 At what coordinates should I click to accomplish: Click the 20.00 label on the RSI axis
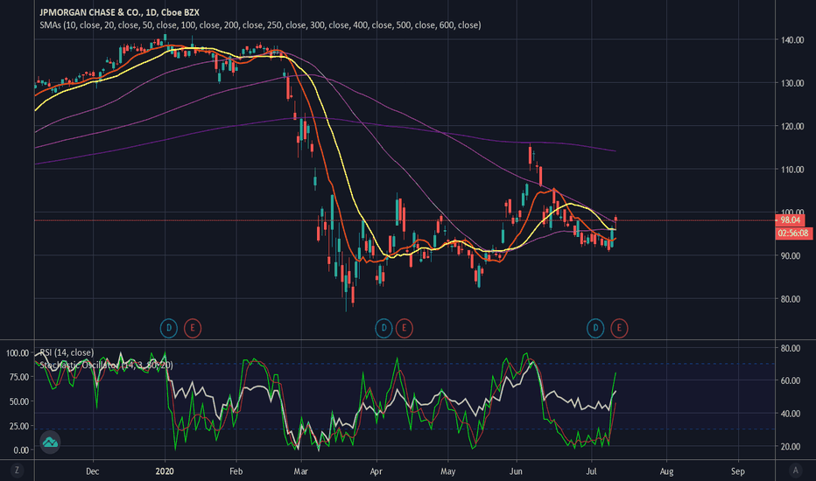(790, 447)
